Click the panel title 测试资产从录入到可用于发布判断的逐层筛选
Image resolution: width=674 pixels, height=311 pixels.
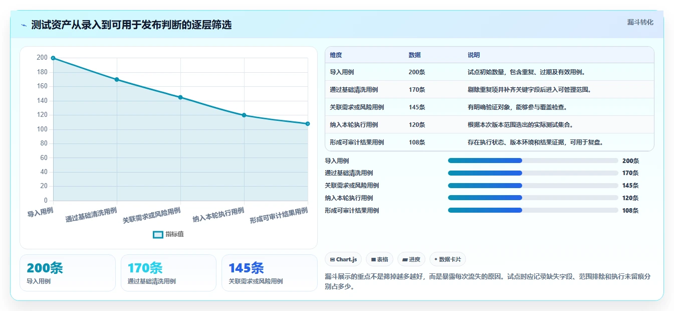tap(131, 25)
